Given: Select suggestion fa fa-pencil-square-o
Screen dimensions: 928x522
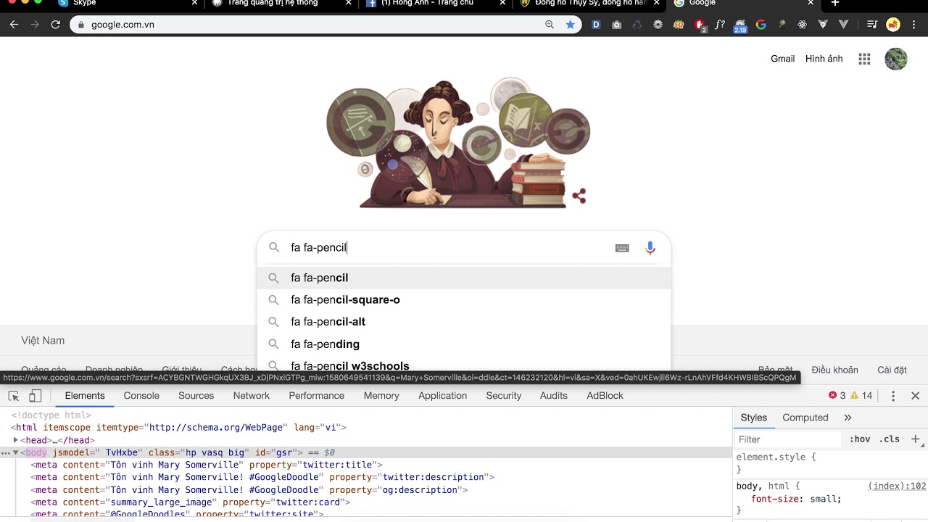Looking at the screenshot, I should point(464,299).
